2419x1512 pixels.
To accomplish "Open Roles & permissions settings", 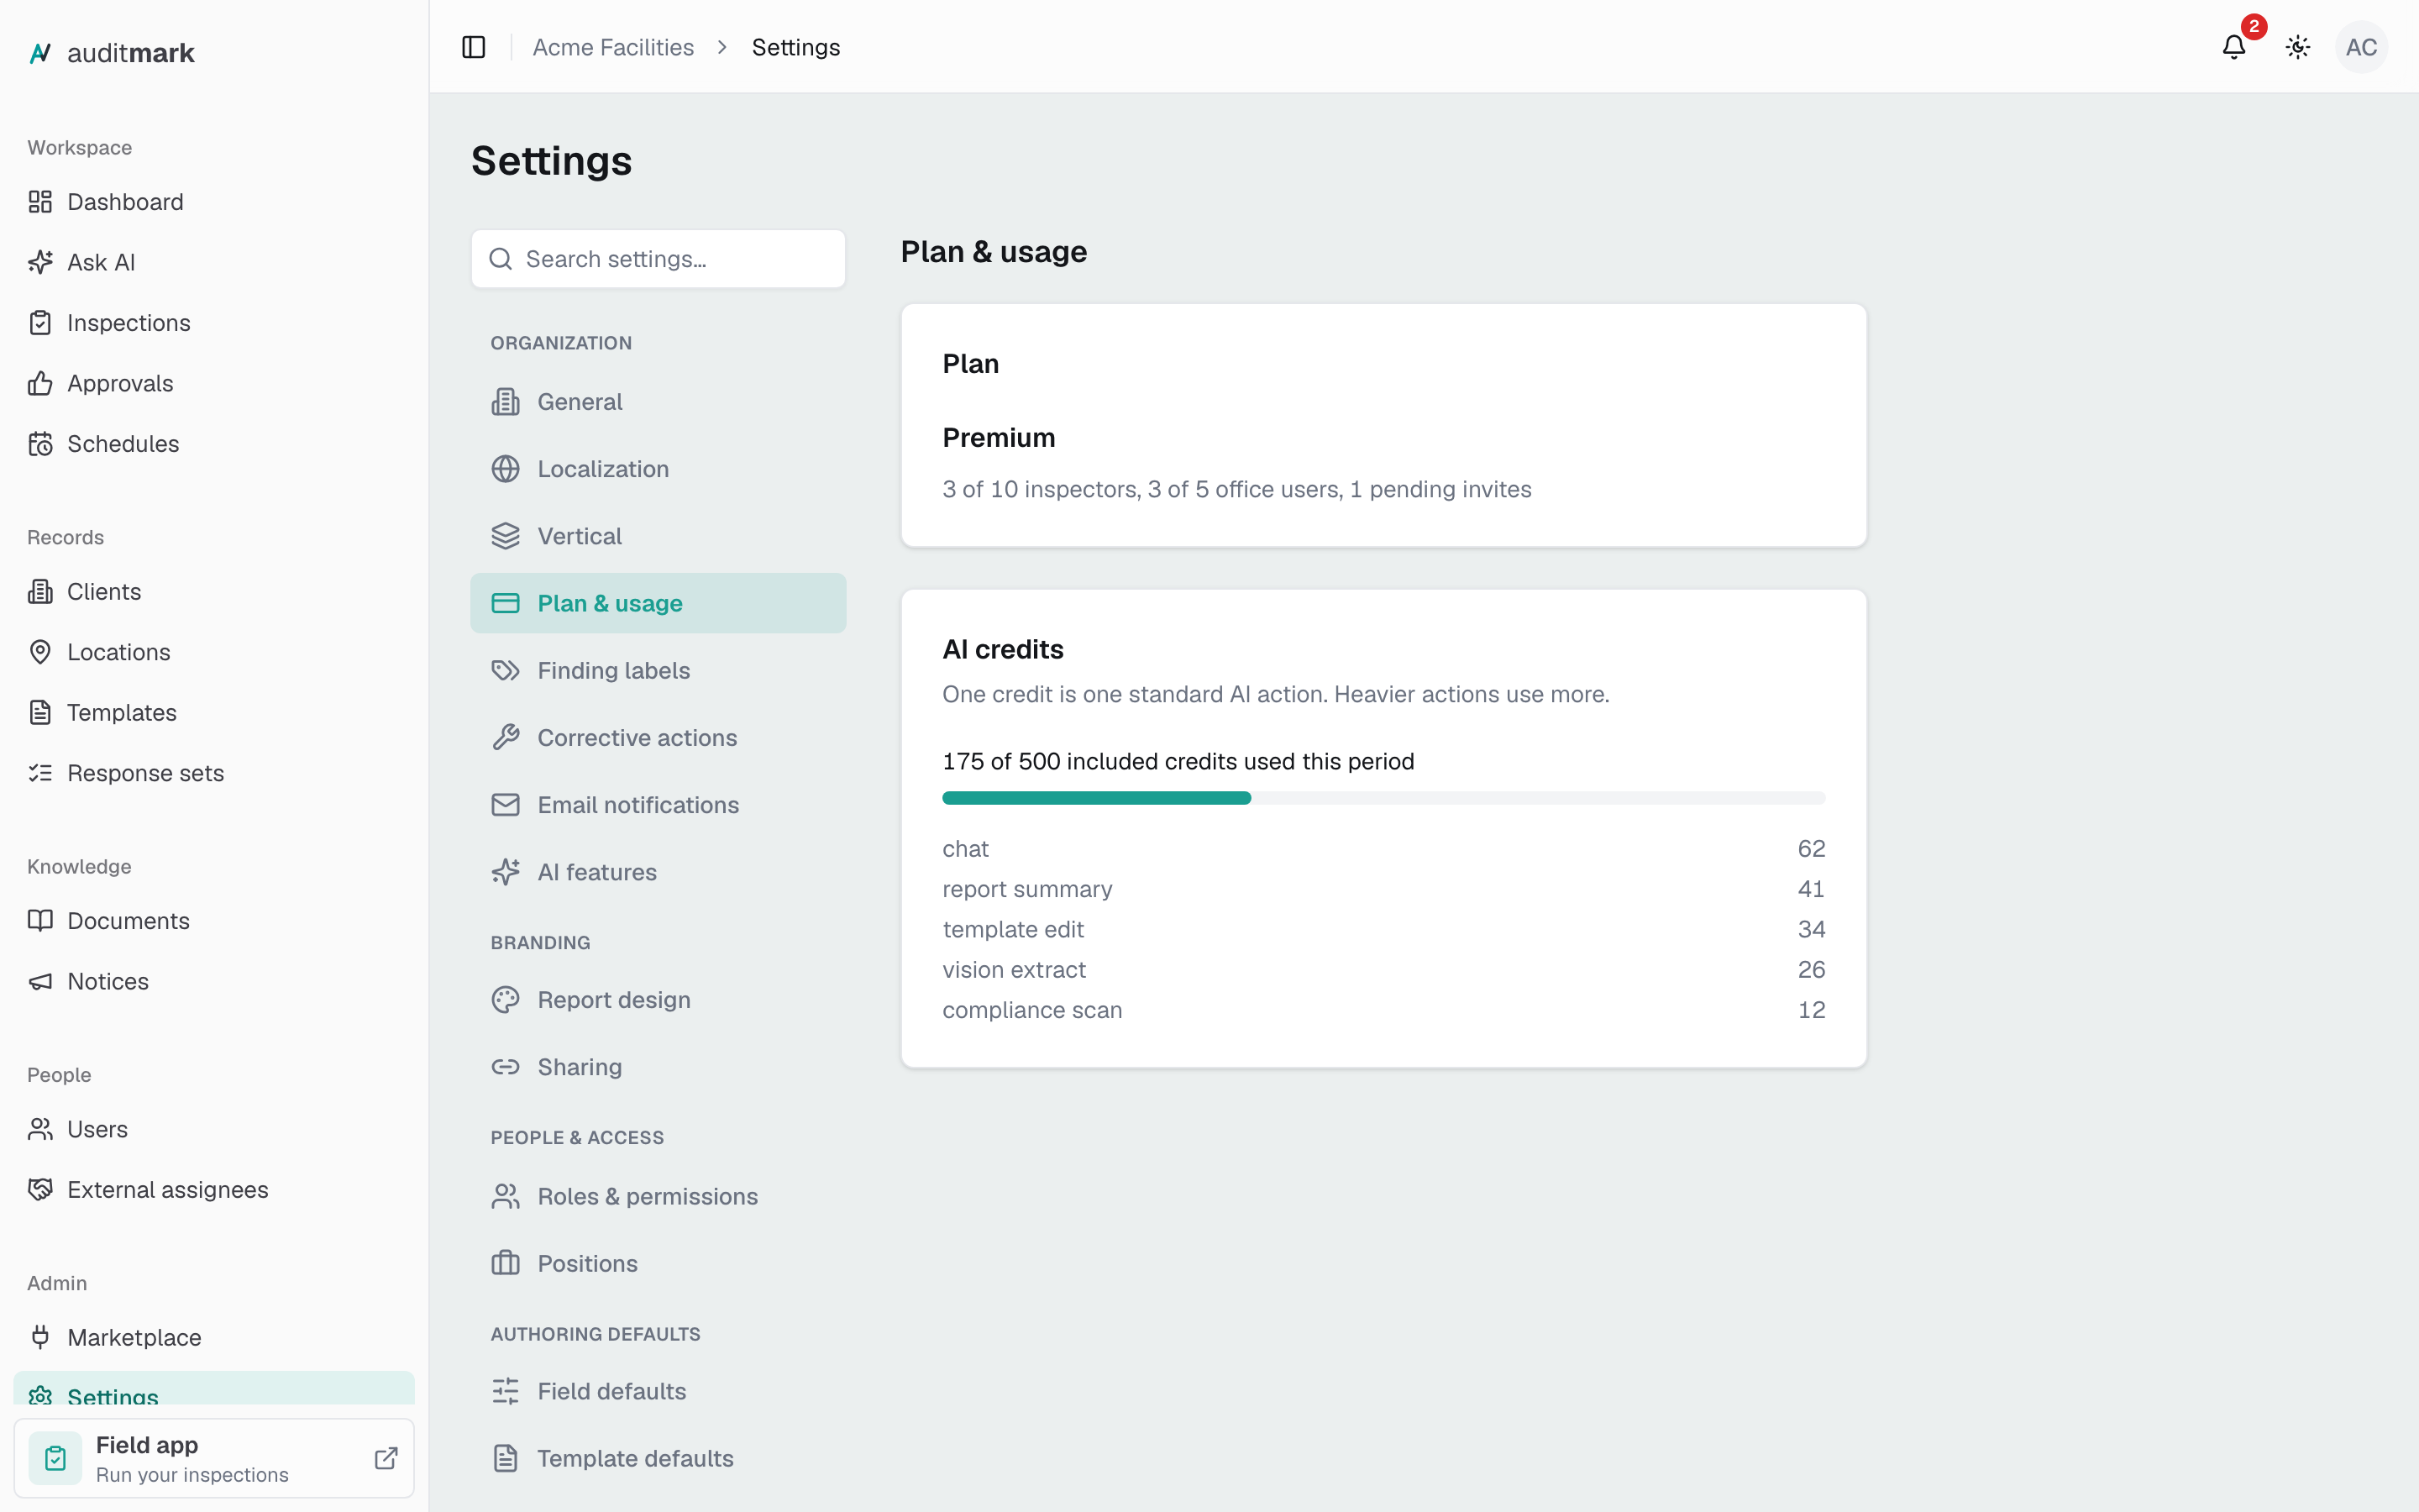I will [658, 1197].
